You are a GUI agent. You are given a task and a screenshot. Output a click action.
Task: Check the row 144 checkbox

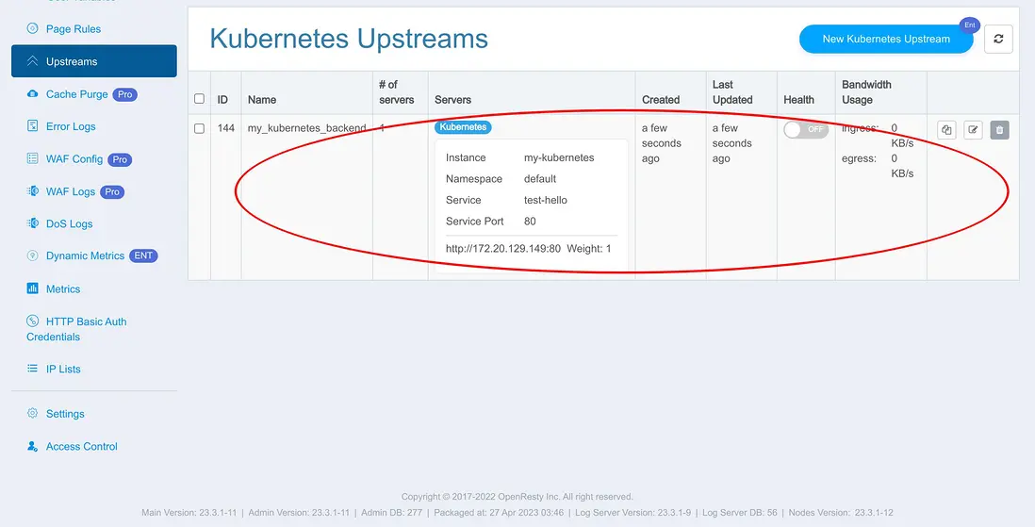pos(199,129)
